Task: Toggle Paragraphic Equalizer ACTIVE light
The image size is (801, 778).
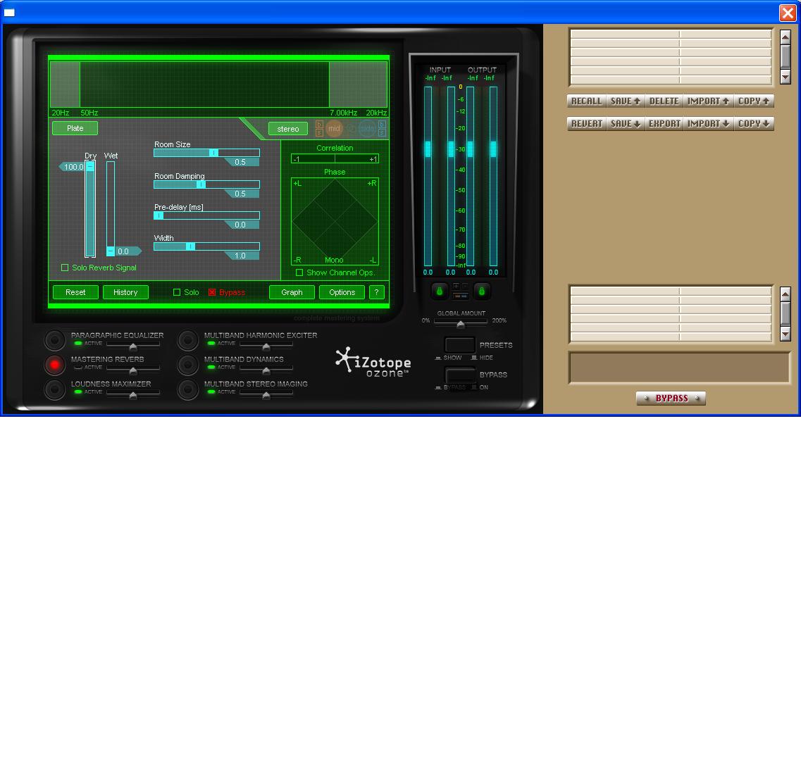Action: (78, 344)
